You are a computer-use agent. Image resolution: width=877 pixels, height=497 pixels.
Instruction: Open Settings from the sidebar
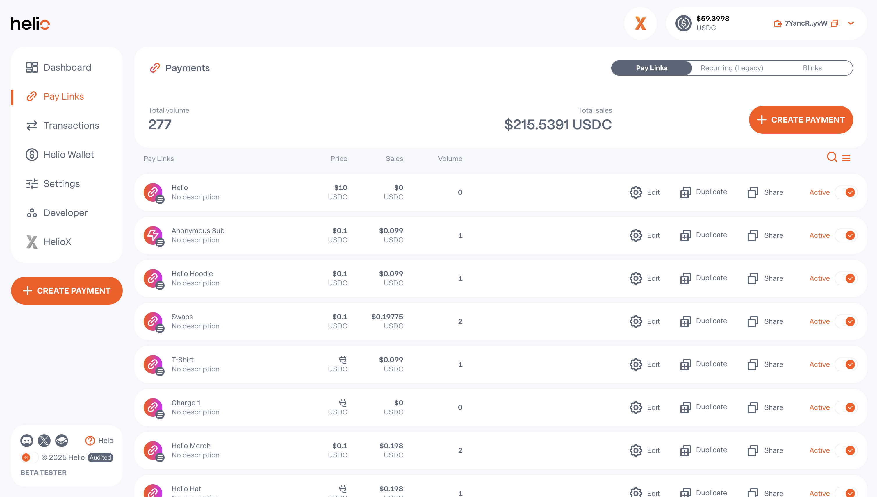[53, 184]
